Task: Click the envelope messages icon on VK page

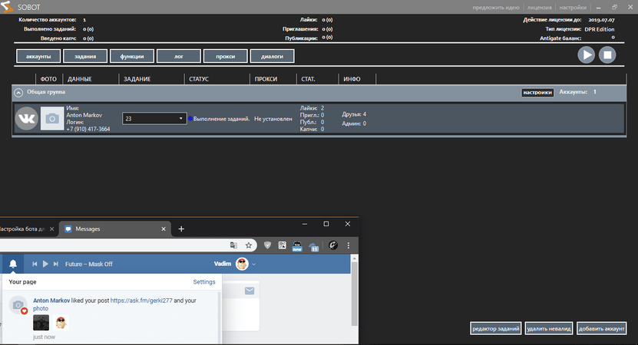Action: click(x=250, y=291)
